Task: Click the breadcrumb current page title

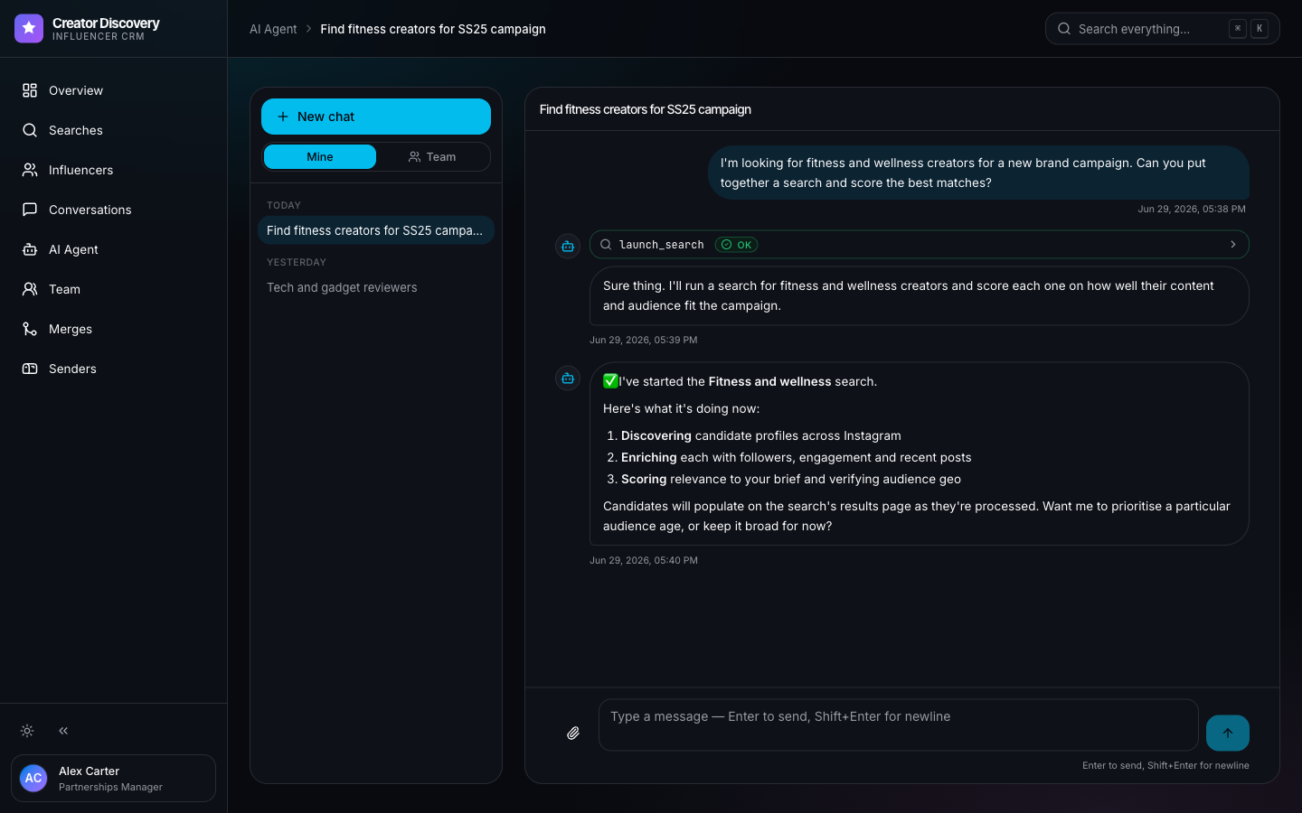Action: pyautogui.click(x=433, y=29)
